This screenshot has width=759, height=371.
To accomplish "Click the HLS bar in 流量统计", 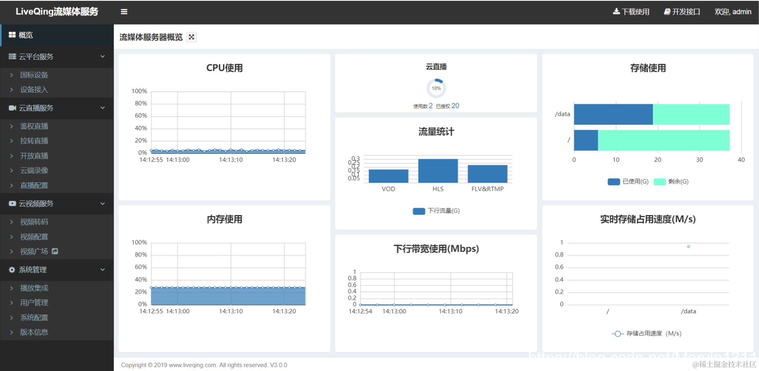I will coord(438,171).
